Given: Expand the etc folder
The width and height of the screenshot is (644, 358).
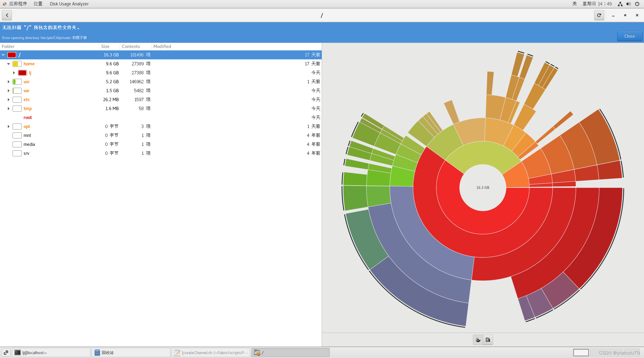Looking at the screenshot, I should coord(9,100).
